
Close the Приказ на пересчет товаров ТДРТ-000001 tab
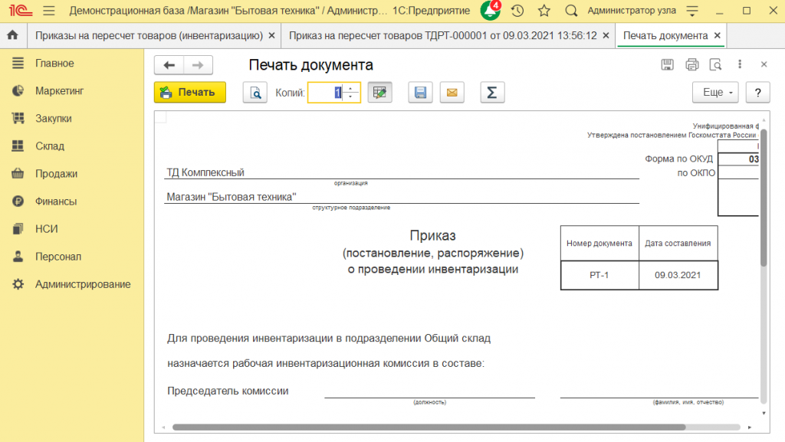point(606,35)
